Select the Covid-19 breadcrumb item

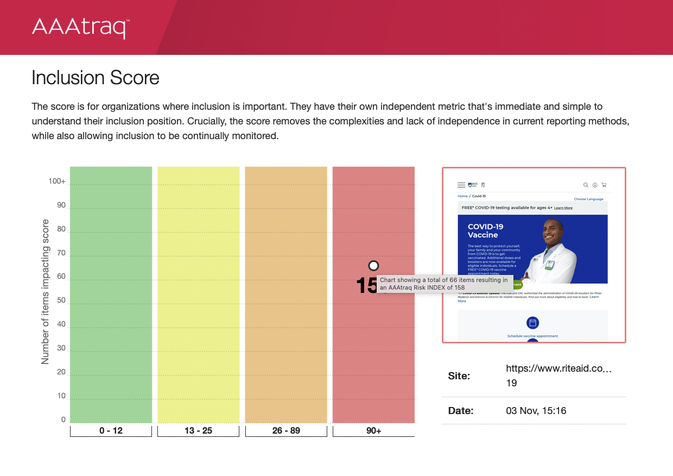click(x=479, y=196)
